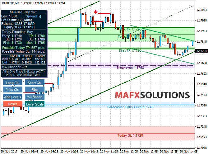This screenshot has width=208, height=155.
Task: Select the Forecasted Entry Level 1.1740 label
Action: pyautogui.click(x=130, y=107)
